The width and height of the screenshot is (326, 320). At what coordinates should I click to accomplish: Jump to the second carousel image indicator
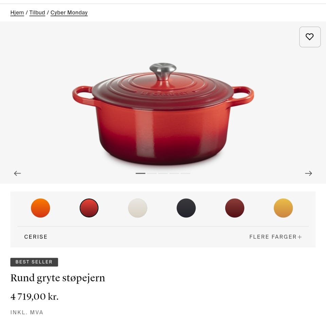pyautogui.click(x=152, y=173)
